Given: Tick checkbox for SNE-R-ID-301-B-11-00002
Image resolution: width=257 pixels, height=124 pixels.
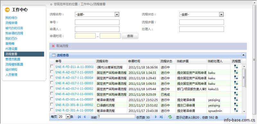Looking at the screenshot, I should coord(52,104).
